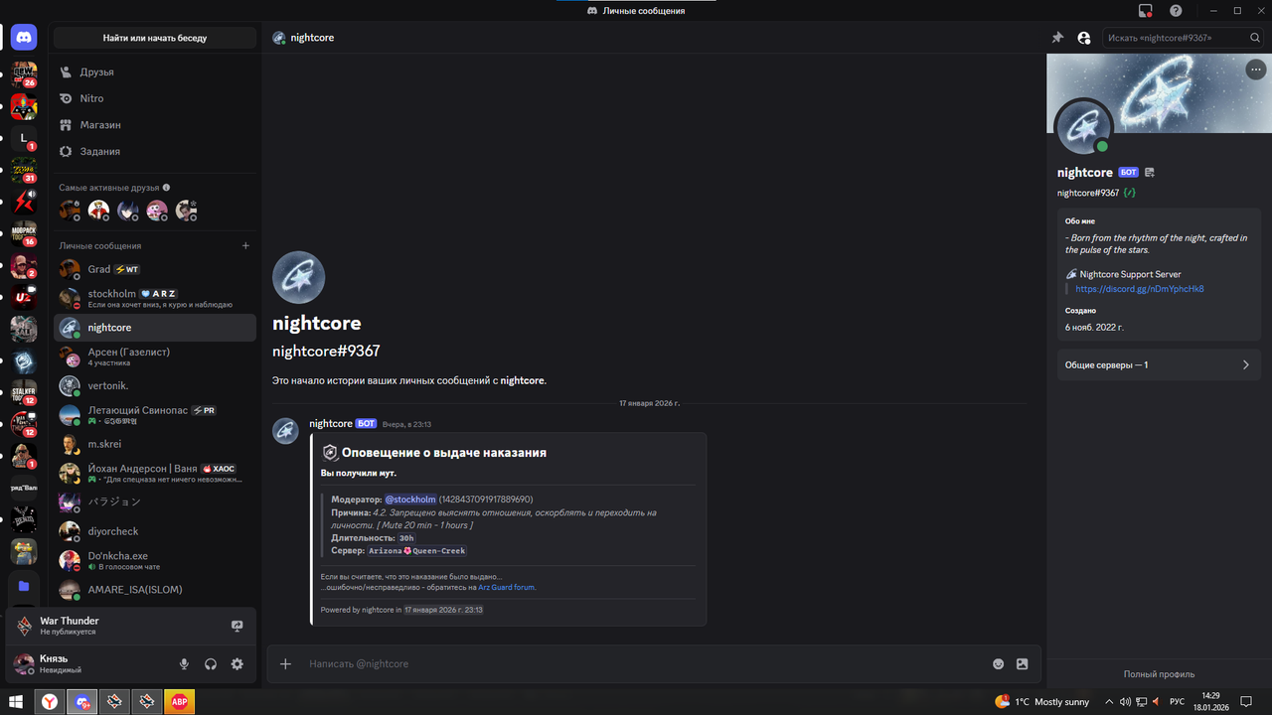Open conversation with vertonik.
Screen dimensions: 1272x715
[x=154, y=385]
